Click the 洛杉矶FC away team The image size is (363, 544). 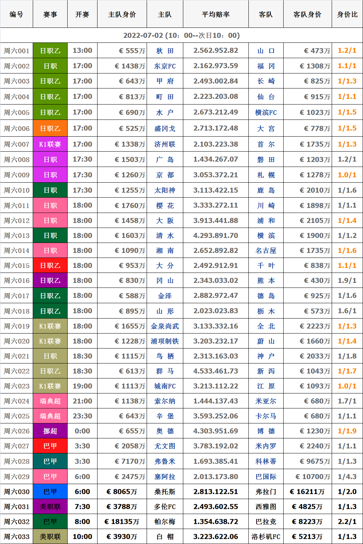click(265, 537)
